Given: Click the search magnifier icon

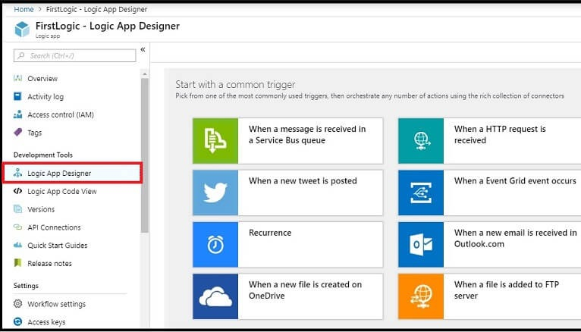Looking at the screenshot, I should click(21, 55).
